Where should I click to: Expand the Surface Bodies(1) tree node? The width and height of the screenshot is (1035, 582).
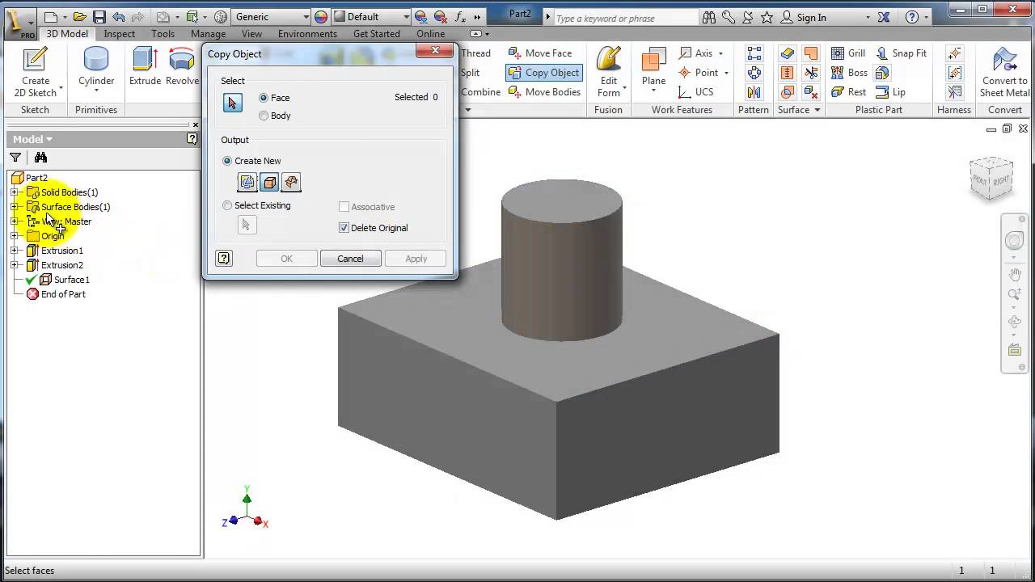tap(14, 207)
